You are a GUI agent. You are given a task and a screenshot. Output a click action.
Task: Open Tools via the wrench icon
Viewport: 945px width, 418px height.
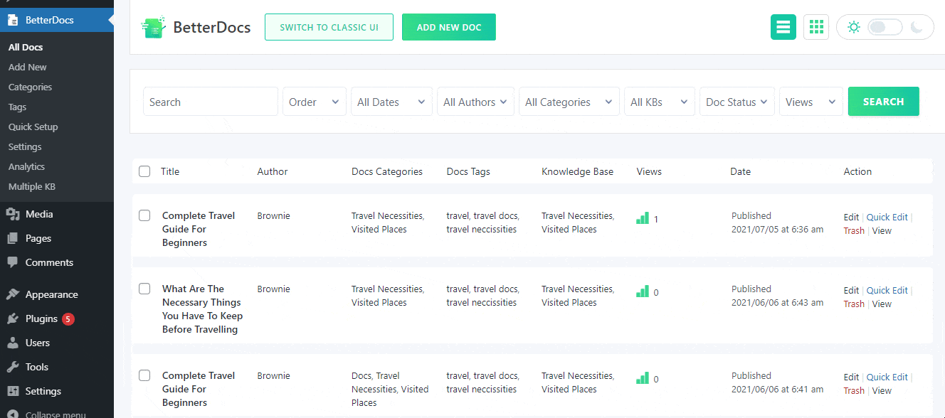click(x=13, y=367)
